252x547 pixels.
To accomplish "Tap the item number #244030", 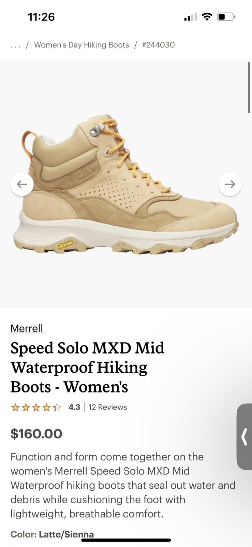I will [x=159, y=45].
